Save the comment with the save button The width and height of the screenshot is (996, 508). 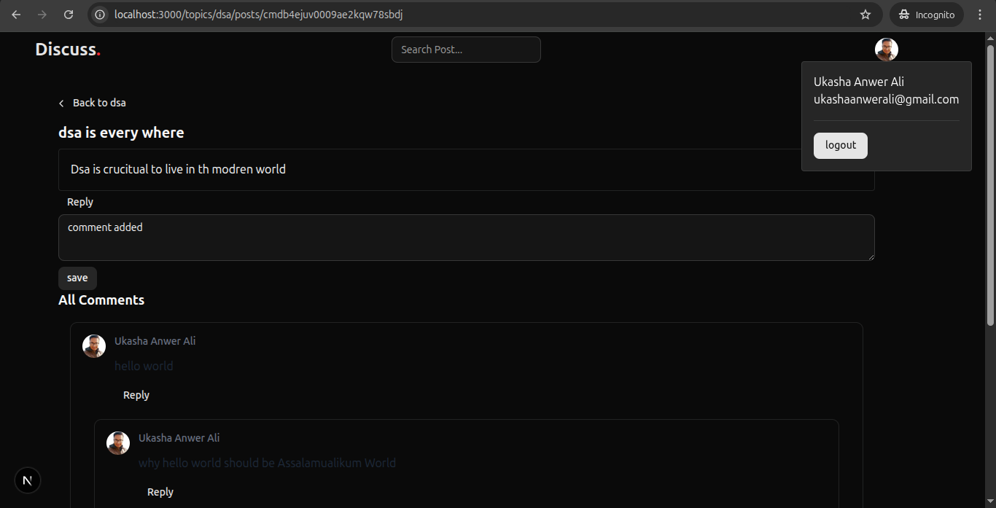point(77,278)
